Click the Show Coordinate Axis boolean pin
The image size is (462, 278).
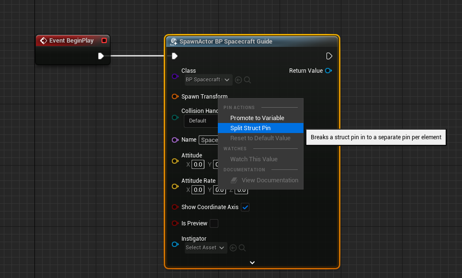(x=175, y=207)
